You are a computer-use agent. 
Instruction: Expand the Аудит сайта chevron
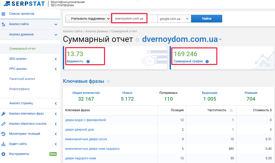[x=56, y=144]
